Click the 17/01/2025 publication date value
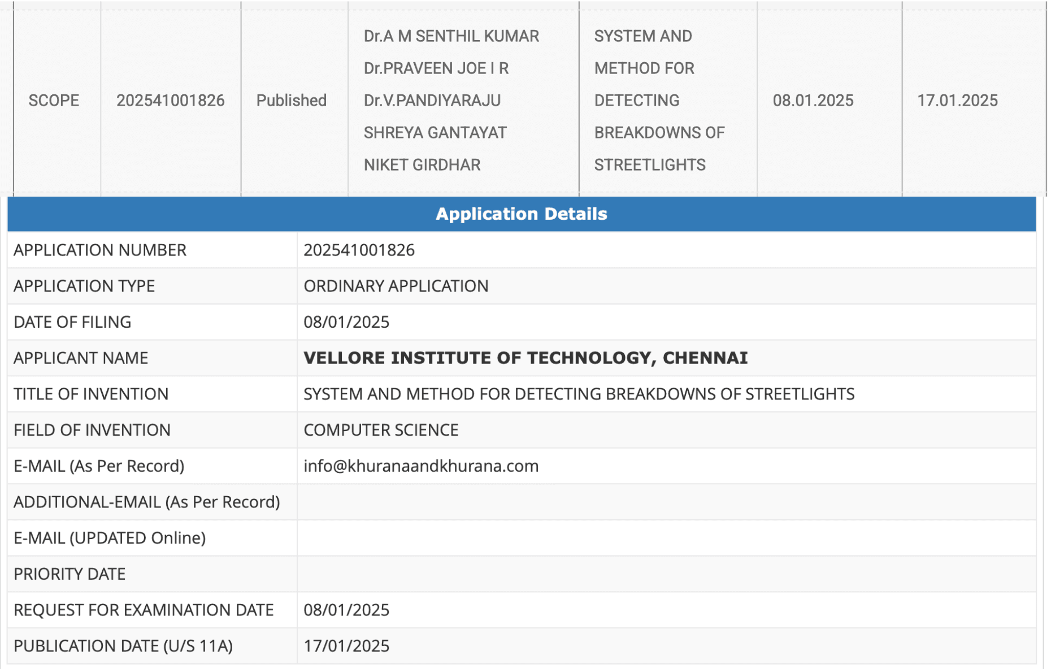Viewport: 1051px width, 669px height. 346,646
